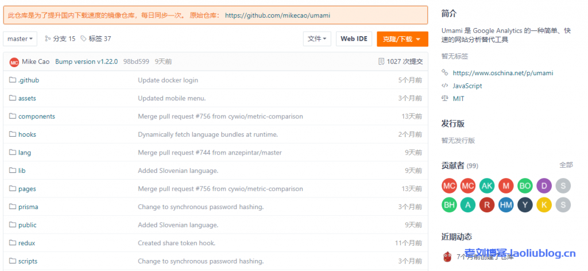Viewport: 588px width, 271px height.
Task: Expand the 文件 dropdown menu
Action: tap(317, 39)
